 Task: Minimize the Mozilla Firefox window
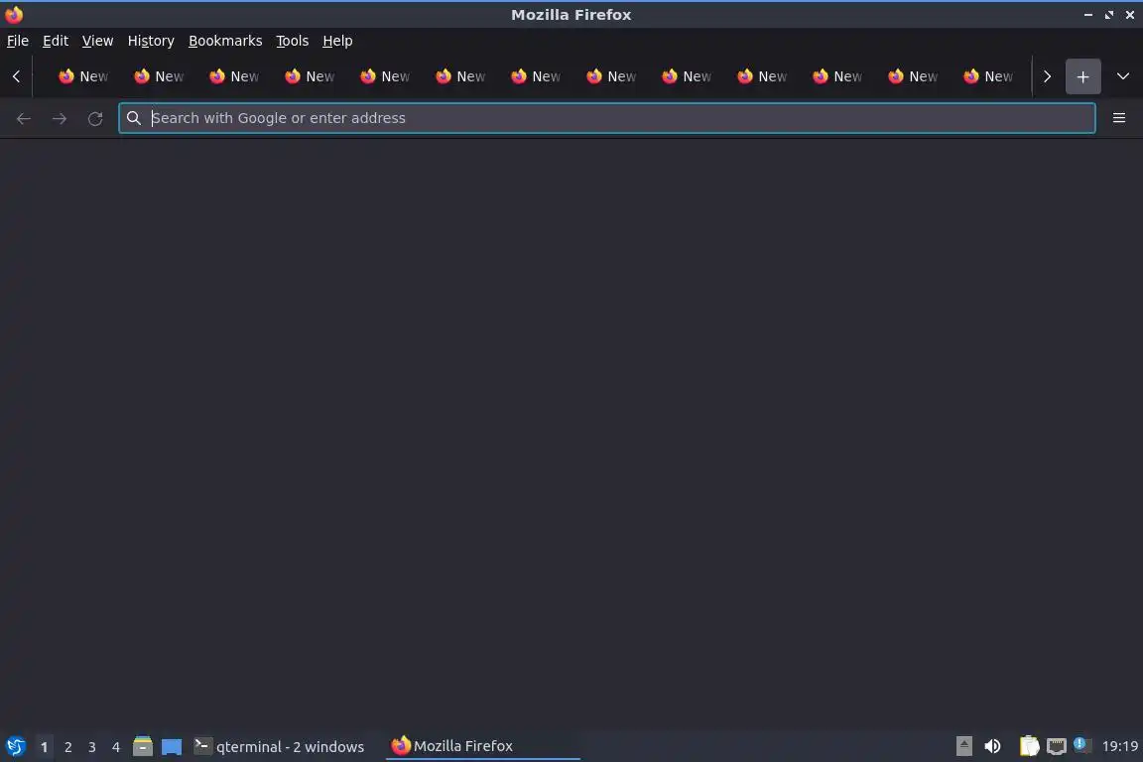[x=1088, y=15]
